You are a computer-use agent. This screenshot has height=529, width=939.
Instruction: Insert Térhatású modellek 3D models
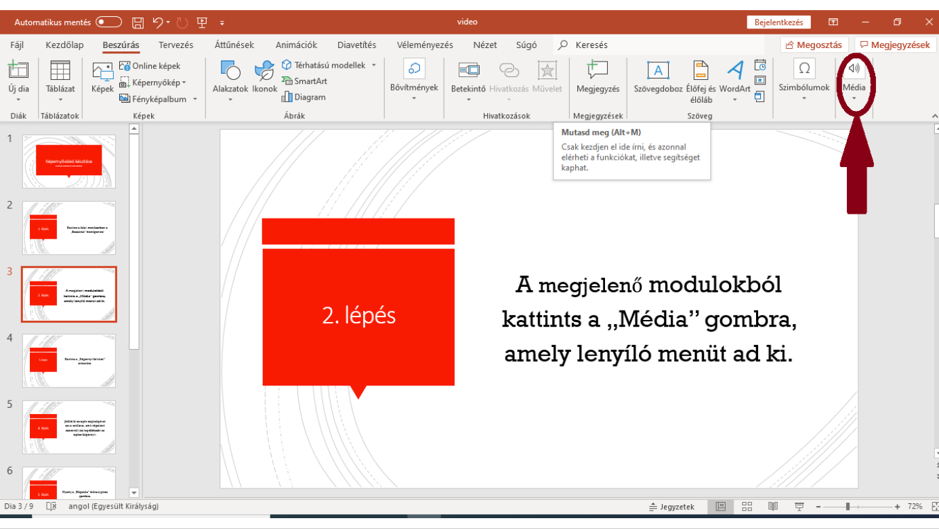pyautogui.click(x=324, y=65)
